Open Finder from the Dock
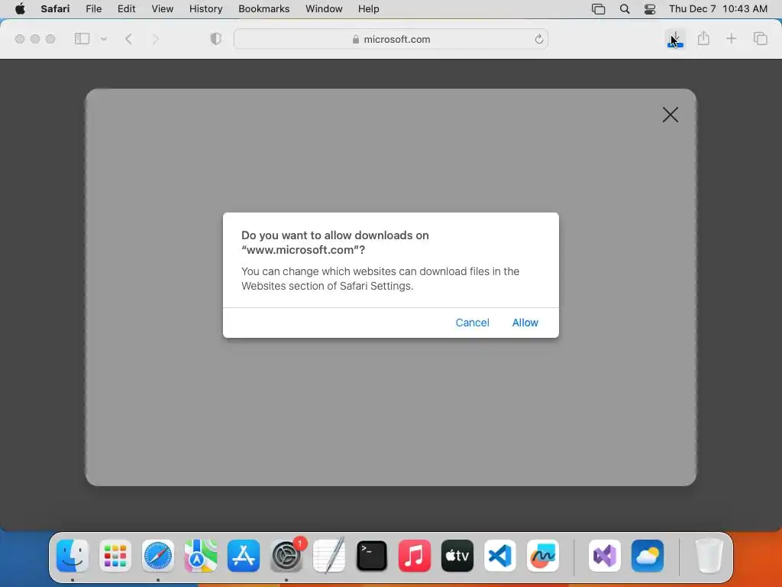 point(73,556)
